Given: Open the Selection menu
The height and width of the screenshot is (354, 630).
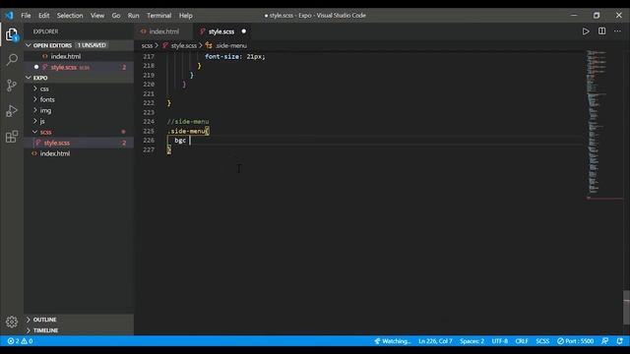Looking at the screenshot, I should coord(70,16).
